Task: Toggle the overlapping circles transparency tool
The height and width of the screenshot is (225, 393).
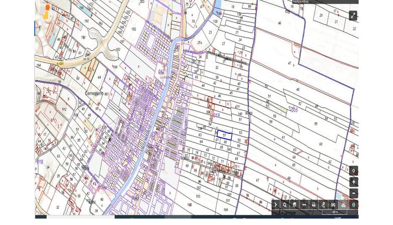Action: 343,205
